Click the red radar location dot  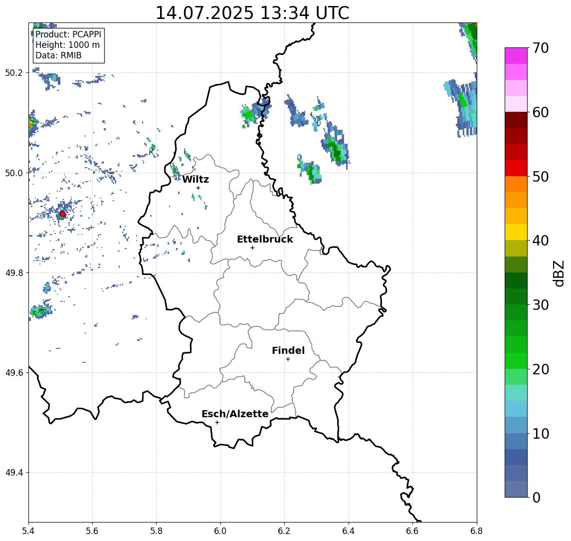[x=63, y=214]
